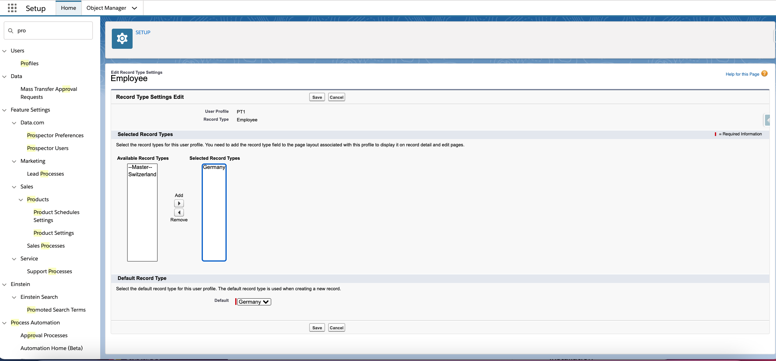Image resolution: width=776 pixels, height=361 pixels.
Task: Click the Add arrow button
Action: [179, 203]
